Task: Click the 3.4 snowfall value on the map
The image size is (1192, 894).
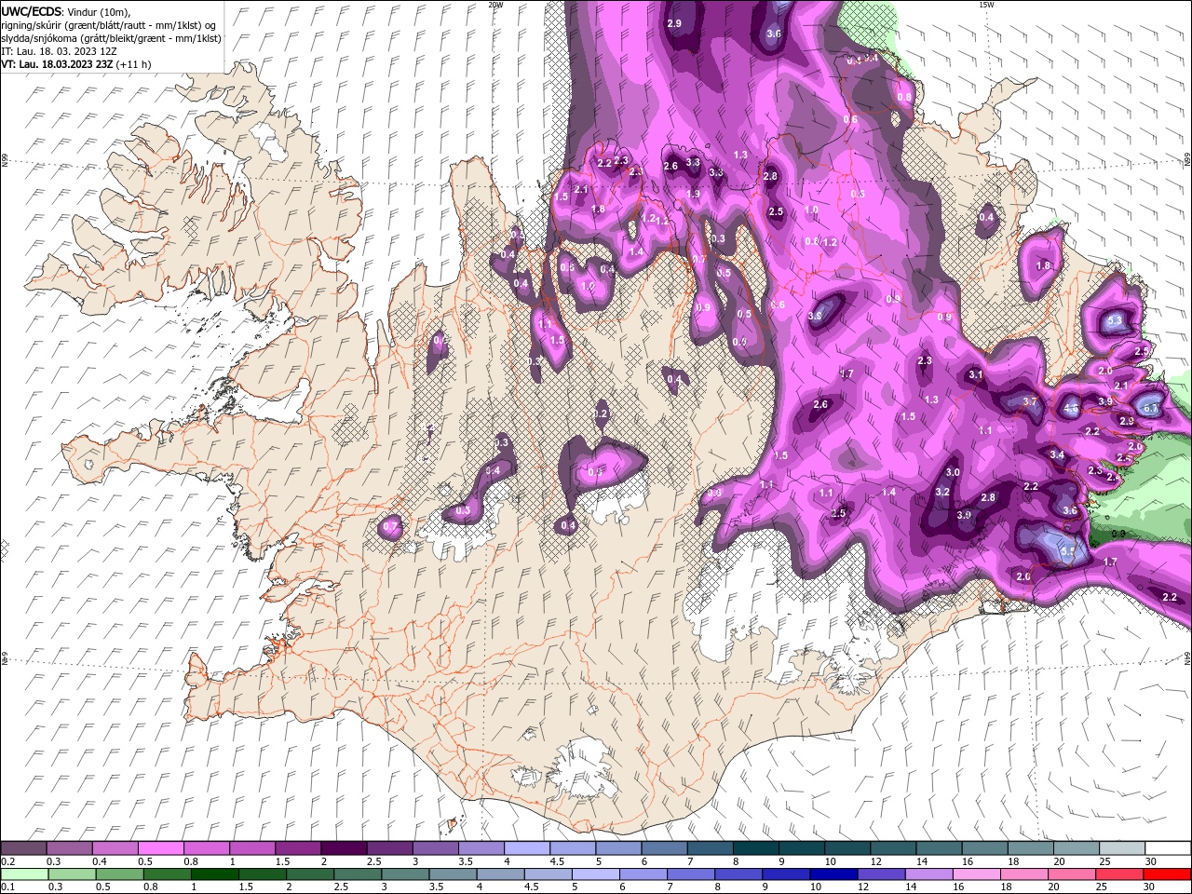Action: pos(1057,454)
